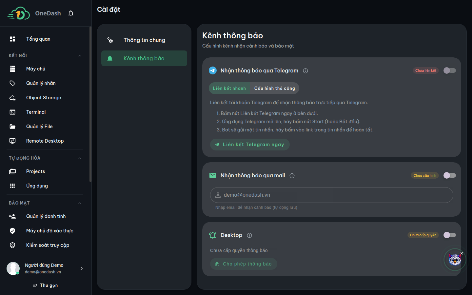Collapse the KẾT NỐI section
Image resolution: width=472 pixels, height=295 pixels.
pos(80,56)
